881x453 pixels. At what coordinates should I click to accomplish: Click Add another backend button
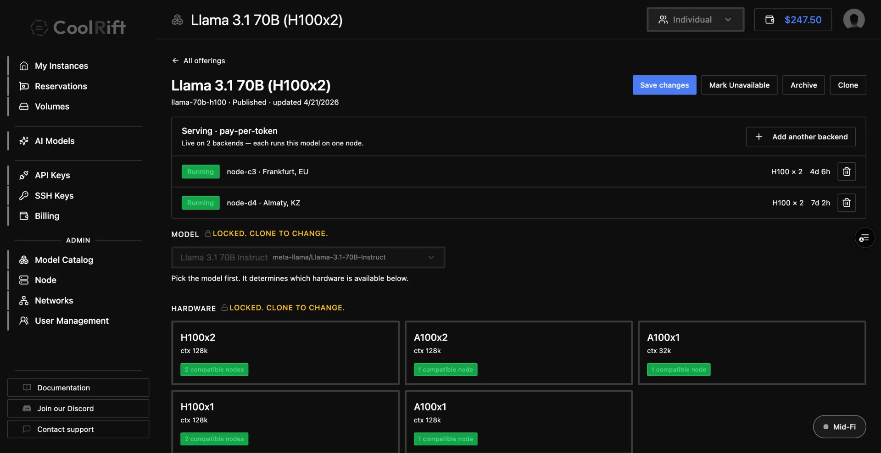click(x=801, y=137)
